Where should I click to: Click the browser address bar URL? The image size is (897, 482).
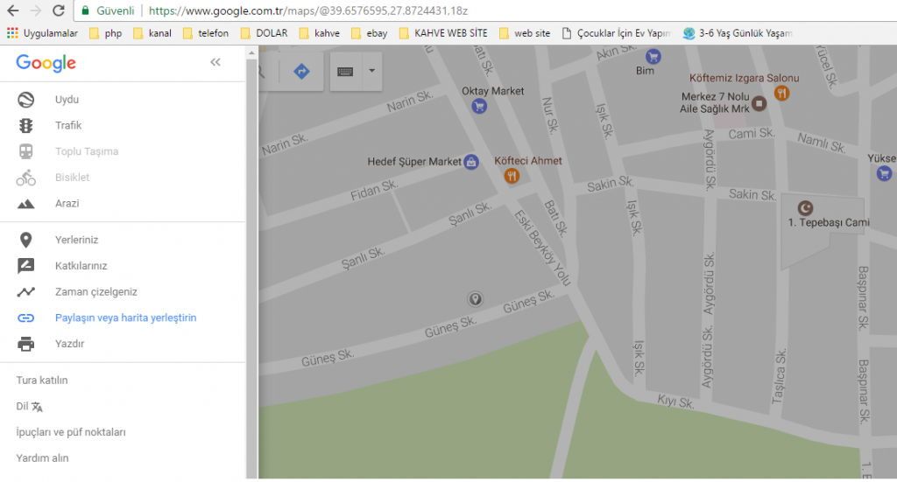click(308, 10)
